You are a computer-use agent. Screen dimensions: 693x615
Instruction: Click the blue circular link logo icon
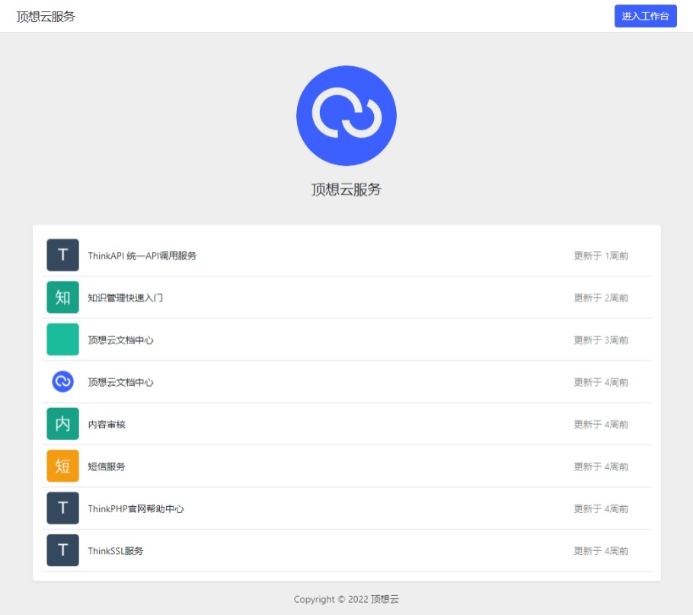(x=62, y=381)
